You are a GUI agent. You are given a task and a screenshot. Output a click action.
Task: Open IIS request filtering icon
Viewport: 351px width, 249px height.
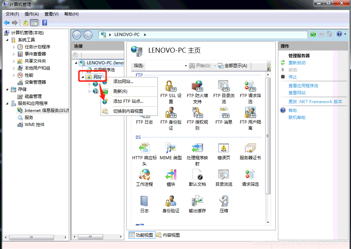point(250,174)
